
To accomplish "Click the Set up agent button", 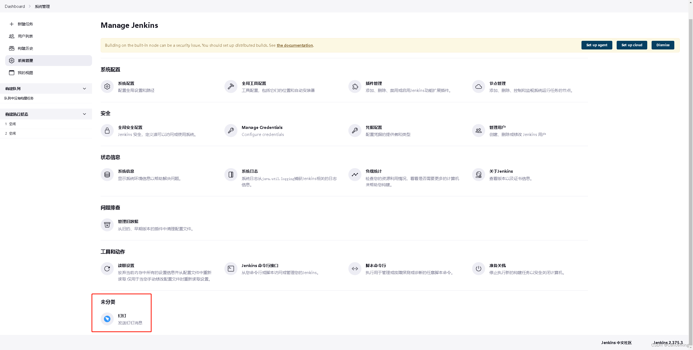I will pos(597,45).
